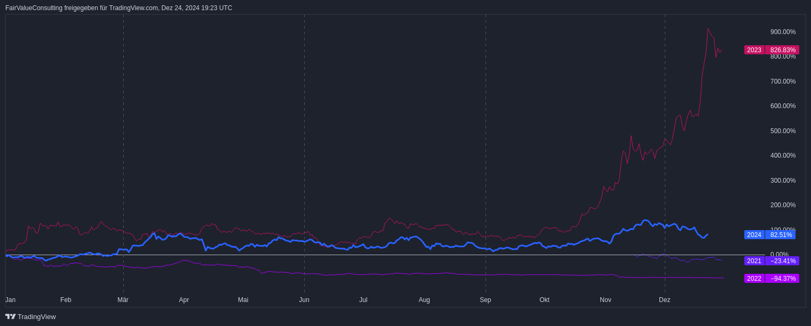Click the Jun label on time axis
This screenshot has height=326, width=811.
tap(304, 300)
